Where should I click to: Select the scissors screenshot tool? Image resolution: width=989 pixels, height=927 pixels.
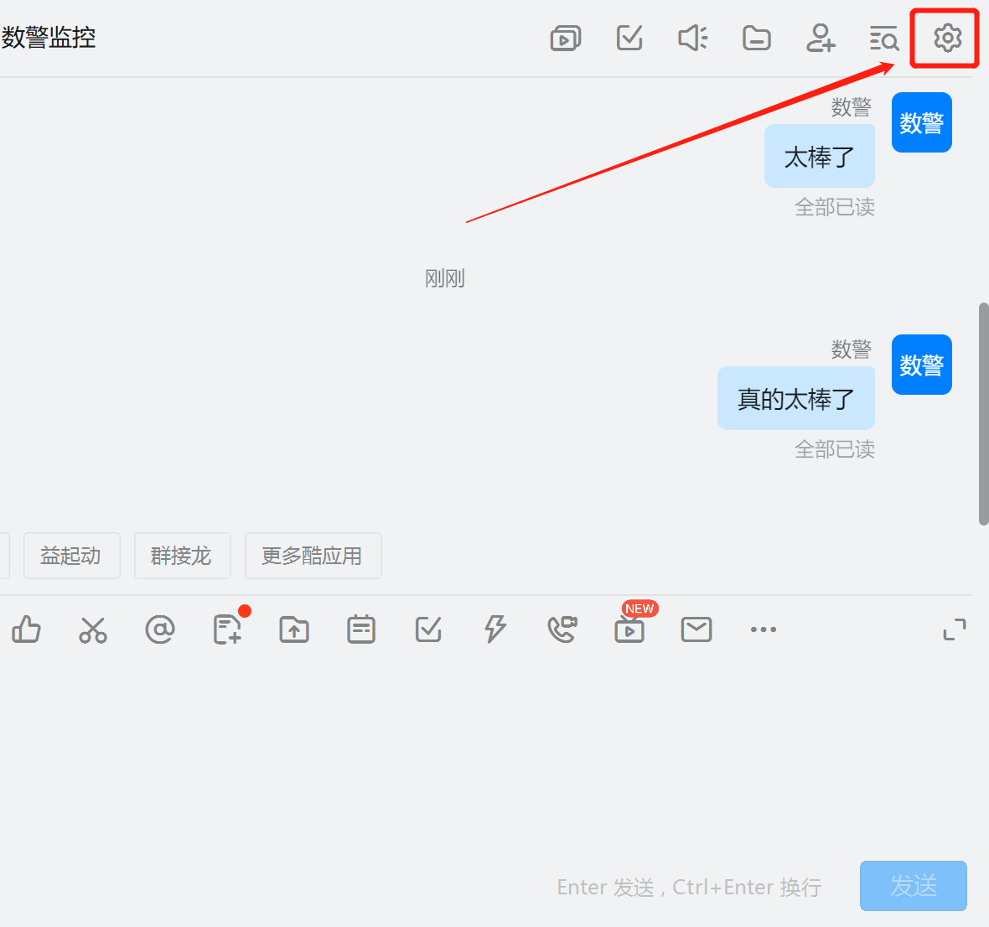point(93,629)
